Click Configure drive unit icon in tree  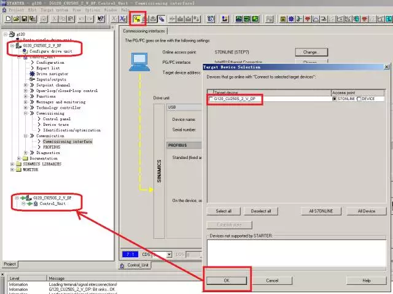coord(25,51)
